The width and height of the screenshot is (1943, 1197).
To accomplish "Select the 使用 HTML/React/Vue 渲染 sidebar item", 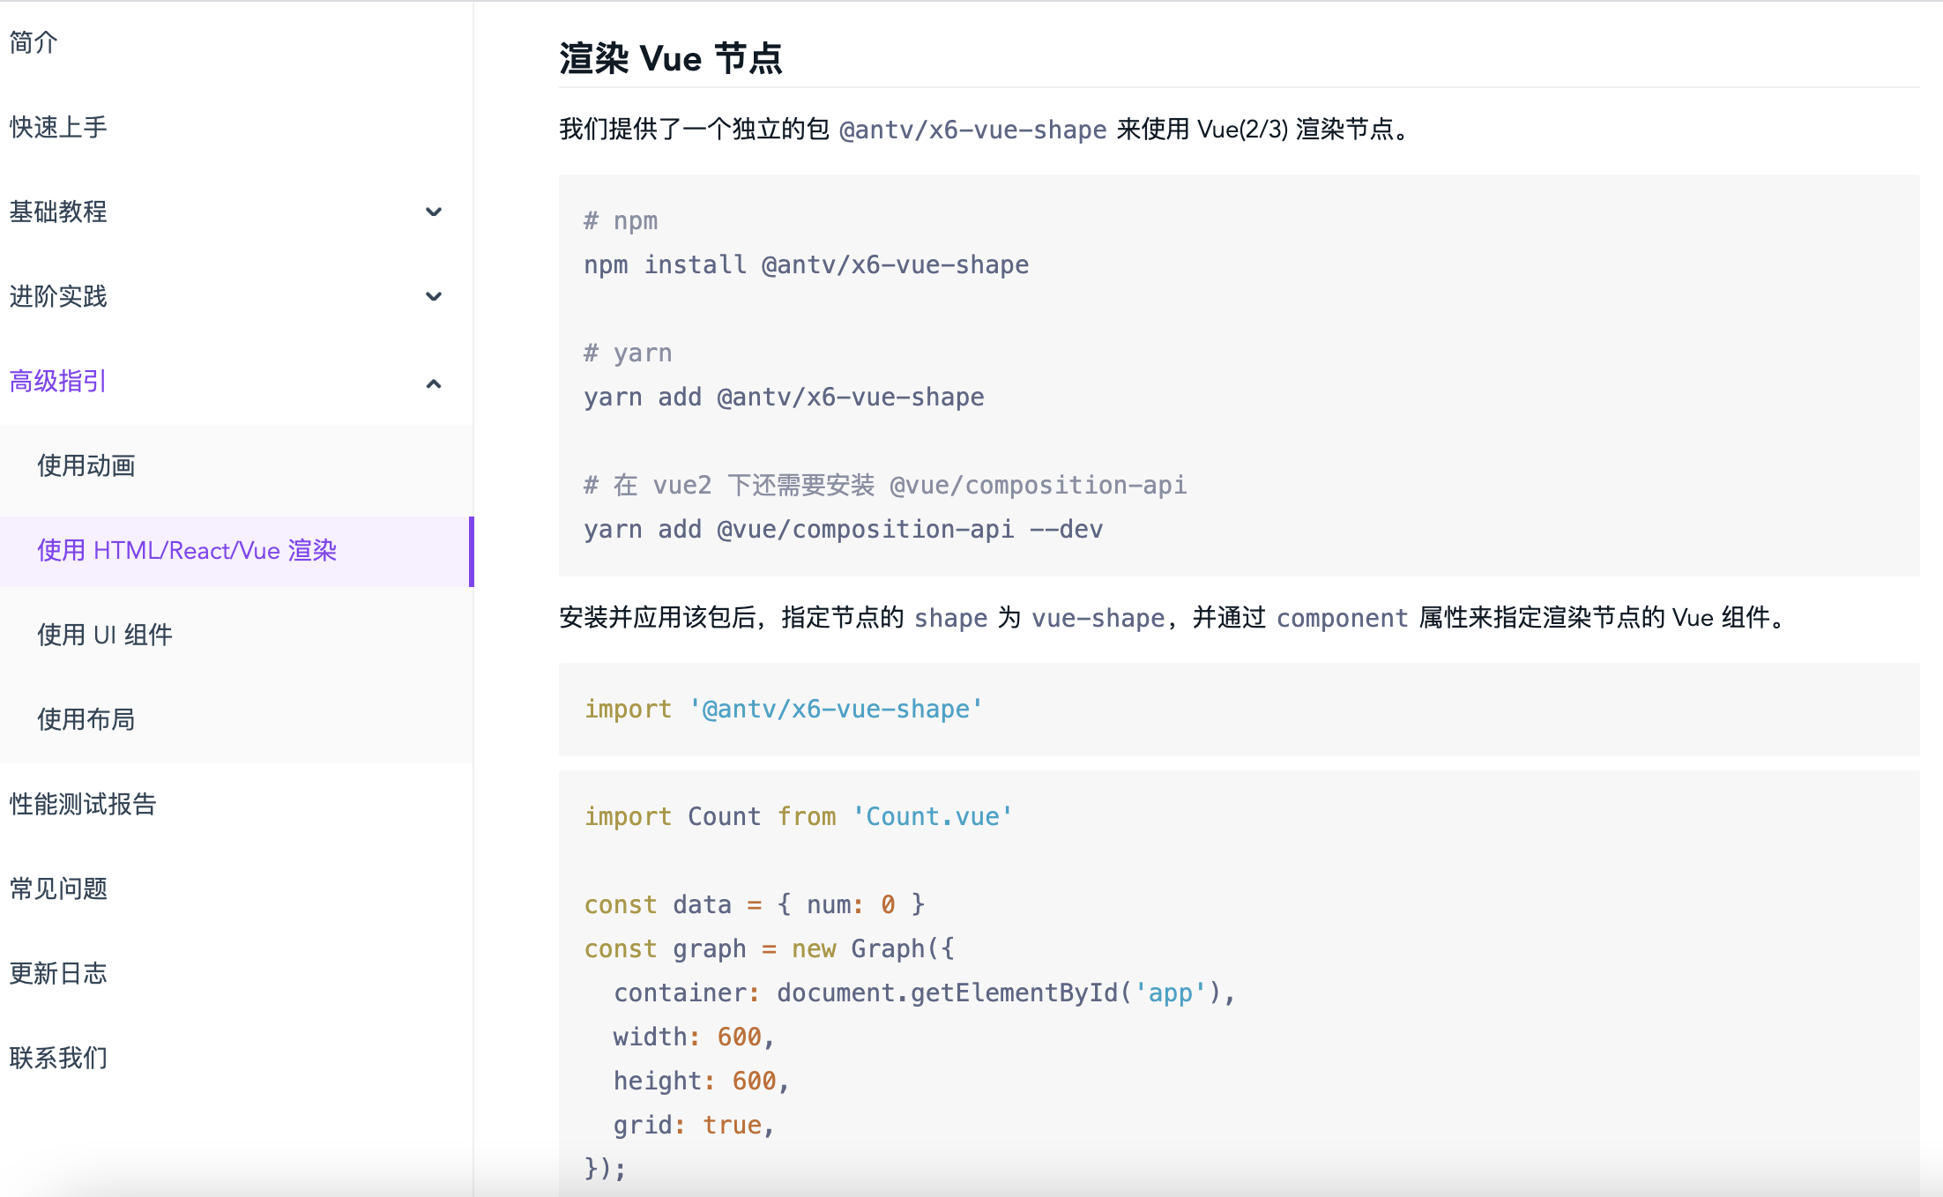I will pyautogui.click(x=187, y=551).
